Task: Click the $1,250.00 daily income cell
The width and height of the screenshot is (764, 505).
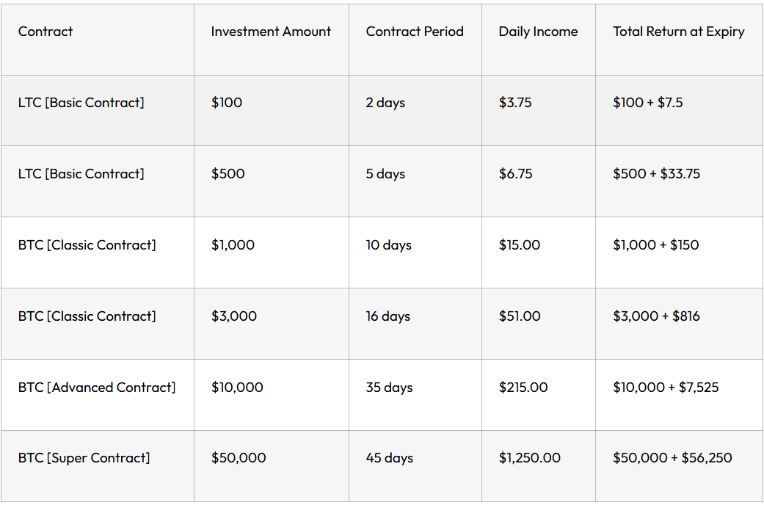Action: [x=529, y=458]
